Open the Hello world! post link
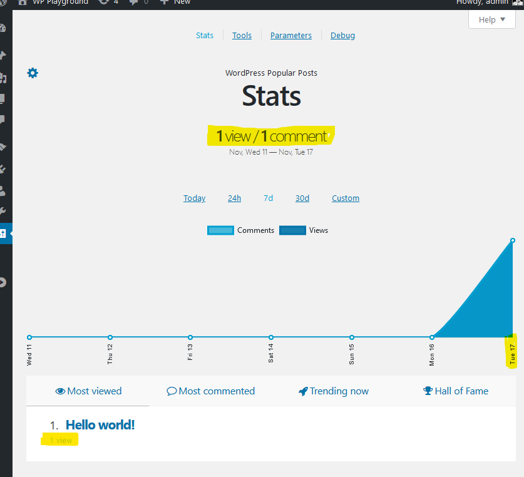Image resolution: width=524 pixels, height=477 pixels. click(x=100, y=425)
